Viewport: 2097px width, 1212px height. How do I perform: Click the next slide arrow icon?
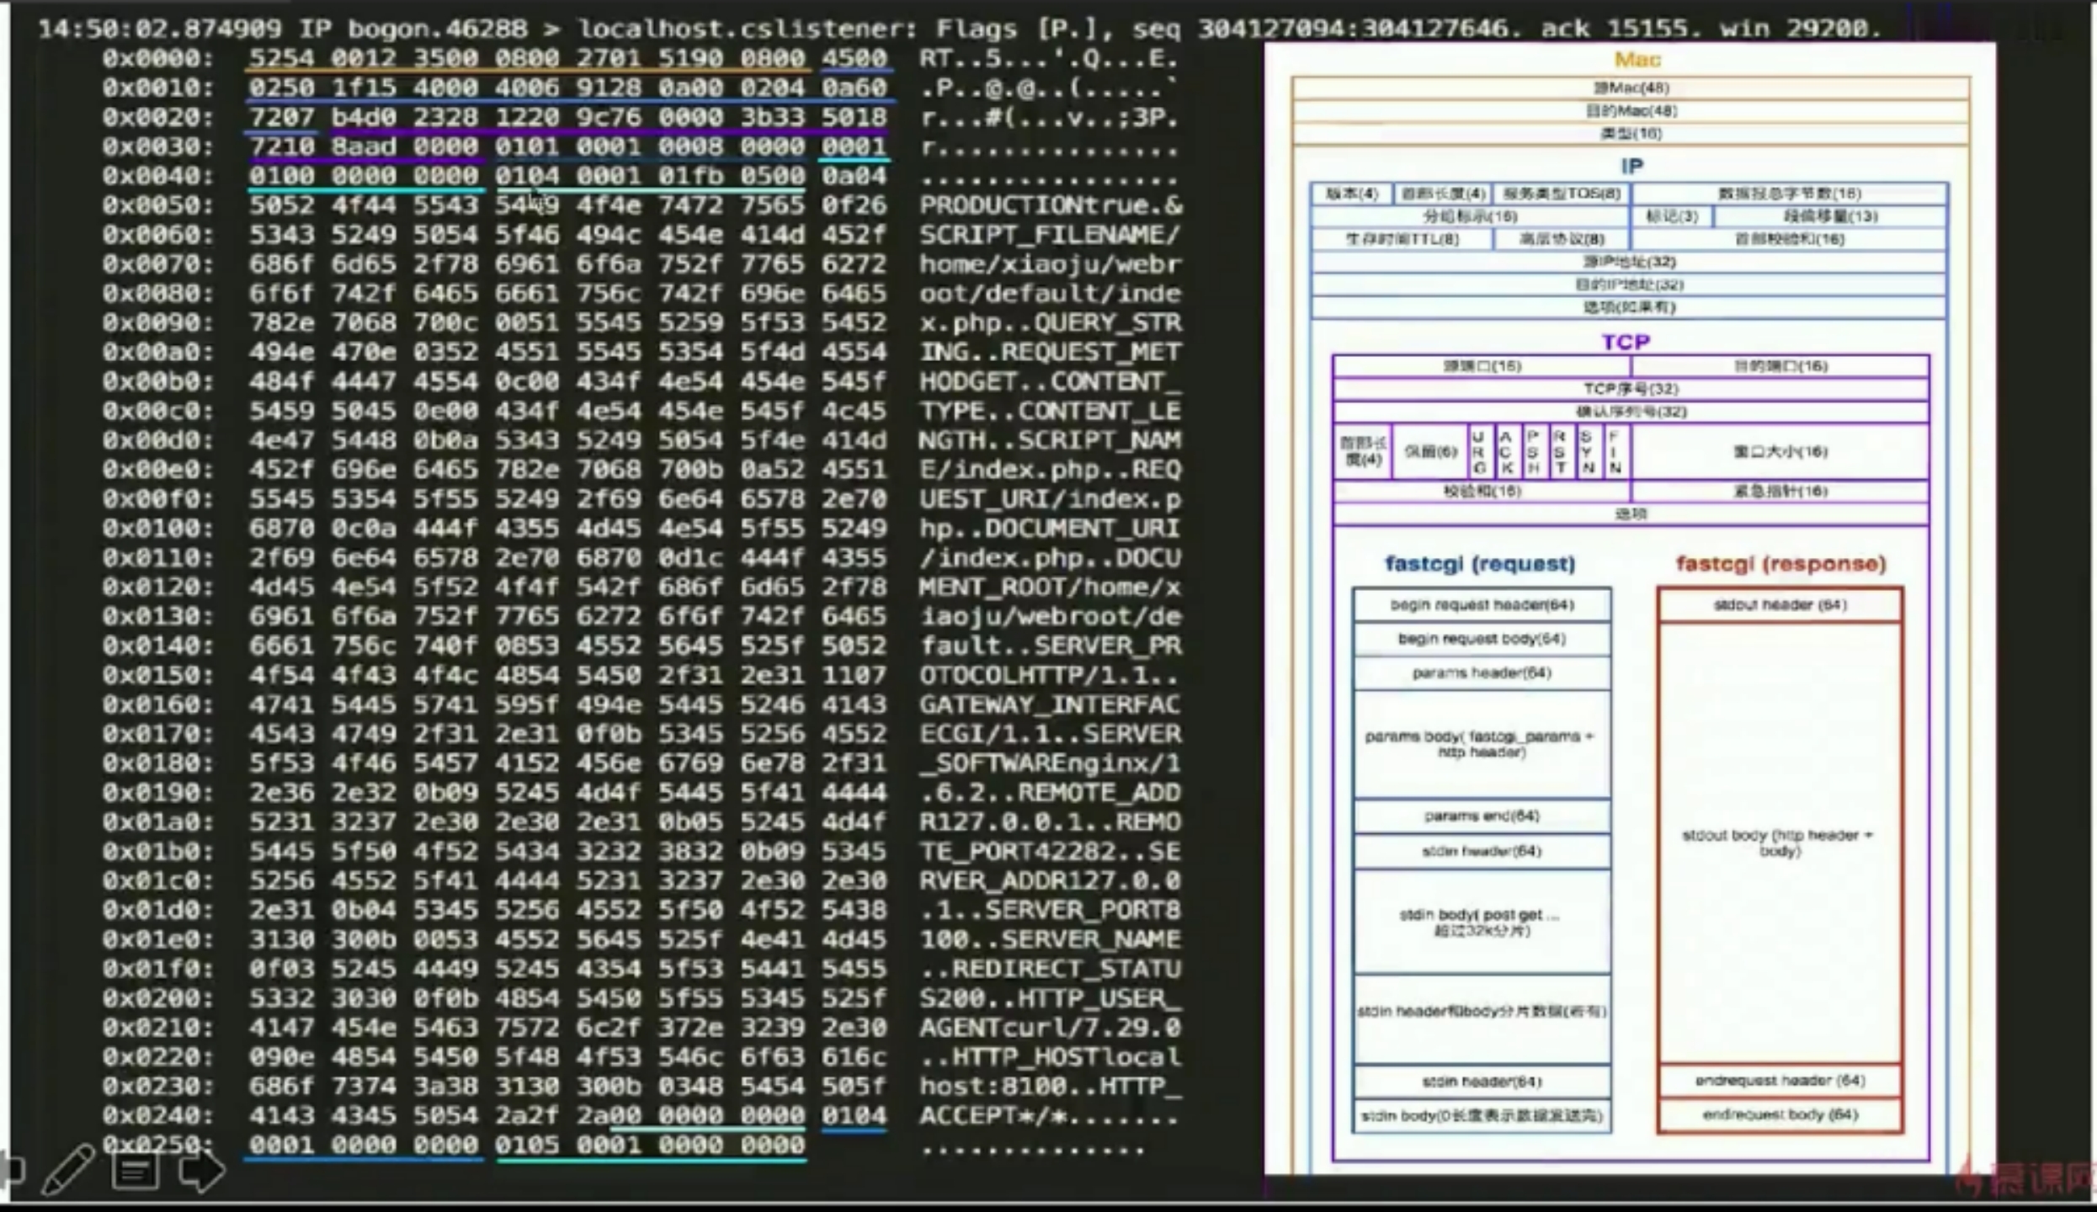pos(200,1171)
